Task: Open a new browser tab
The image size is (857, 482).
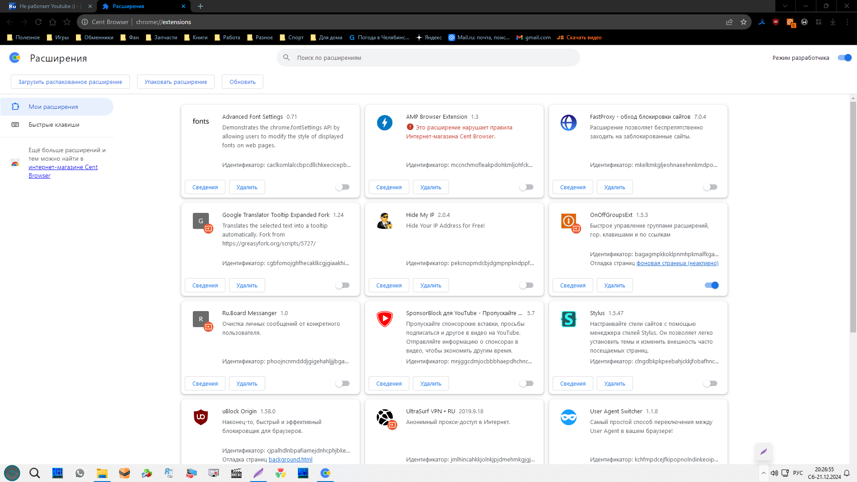Action: (200, 6)
